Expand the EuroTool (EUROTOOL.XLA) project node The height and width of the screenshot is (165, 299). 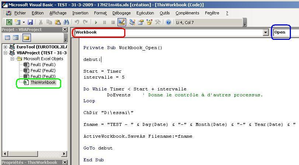tap(5, 47)
